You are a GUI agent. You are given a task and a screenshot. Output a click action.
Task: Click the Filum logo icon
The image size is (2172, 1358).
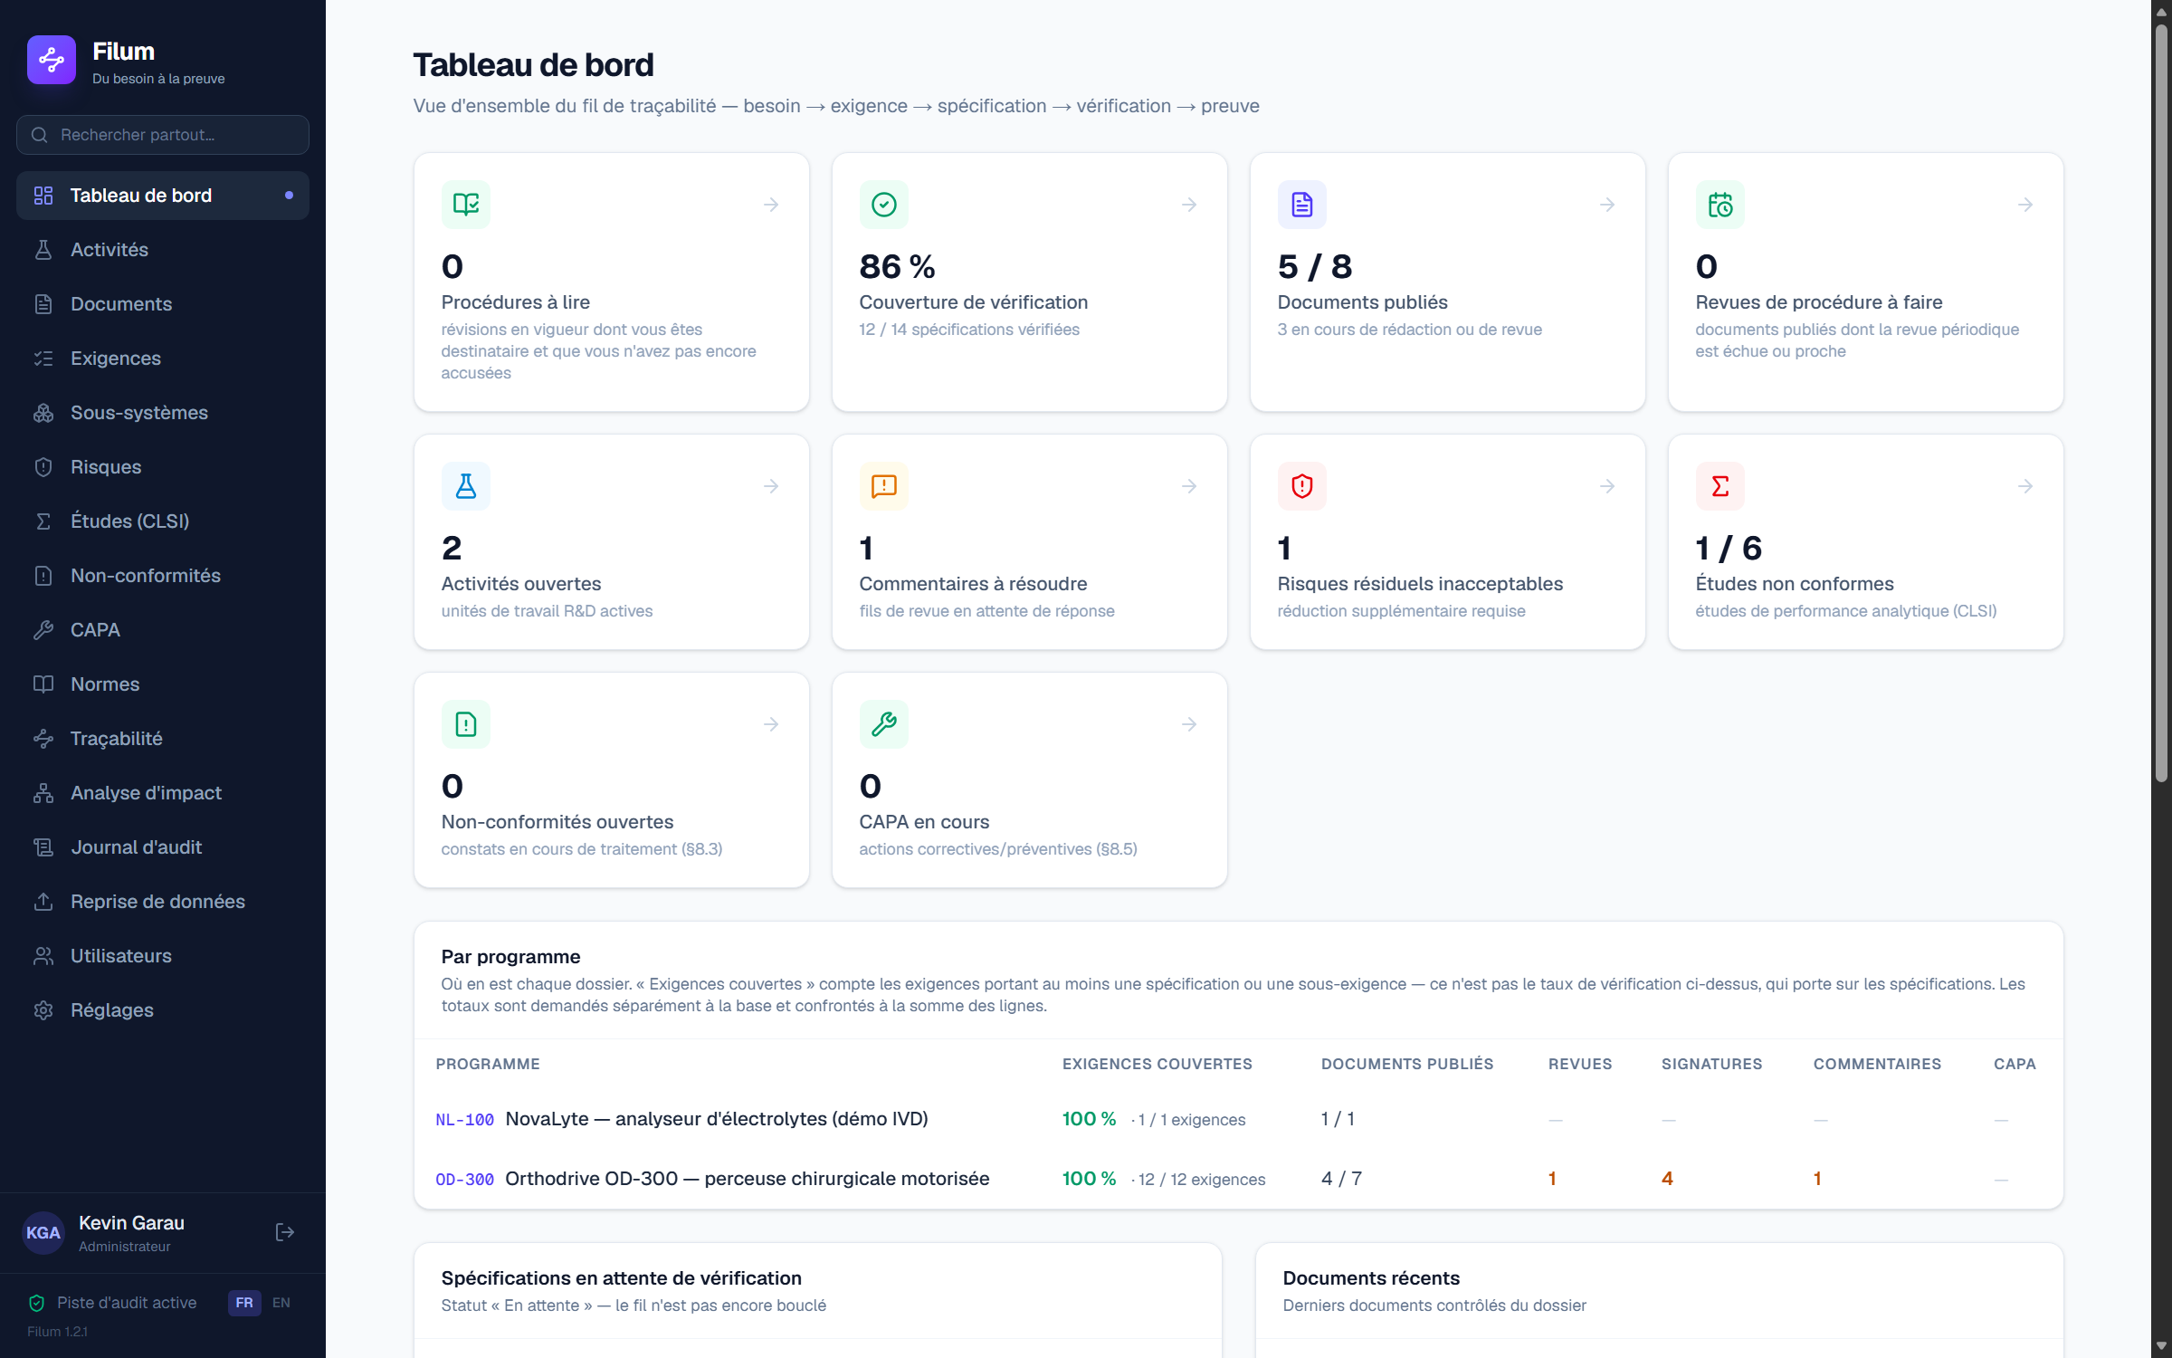pyautogui.click(x=52, y=61)
